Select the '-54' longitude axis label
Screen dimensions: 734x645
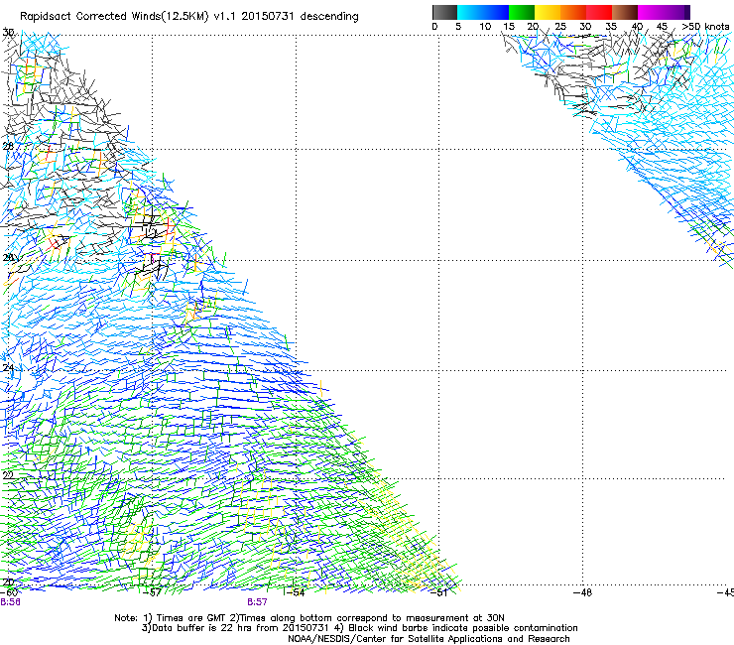click(296, 592)
